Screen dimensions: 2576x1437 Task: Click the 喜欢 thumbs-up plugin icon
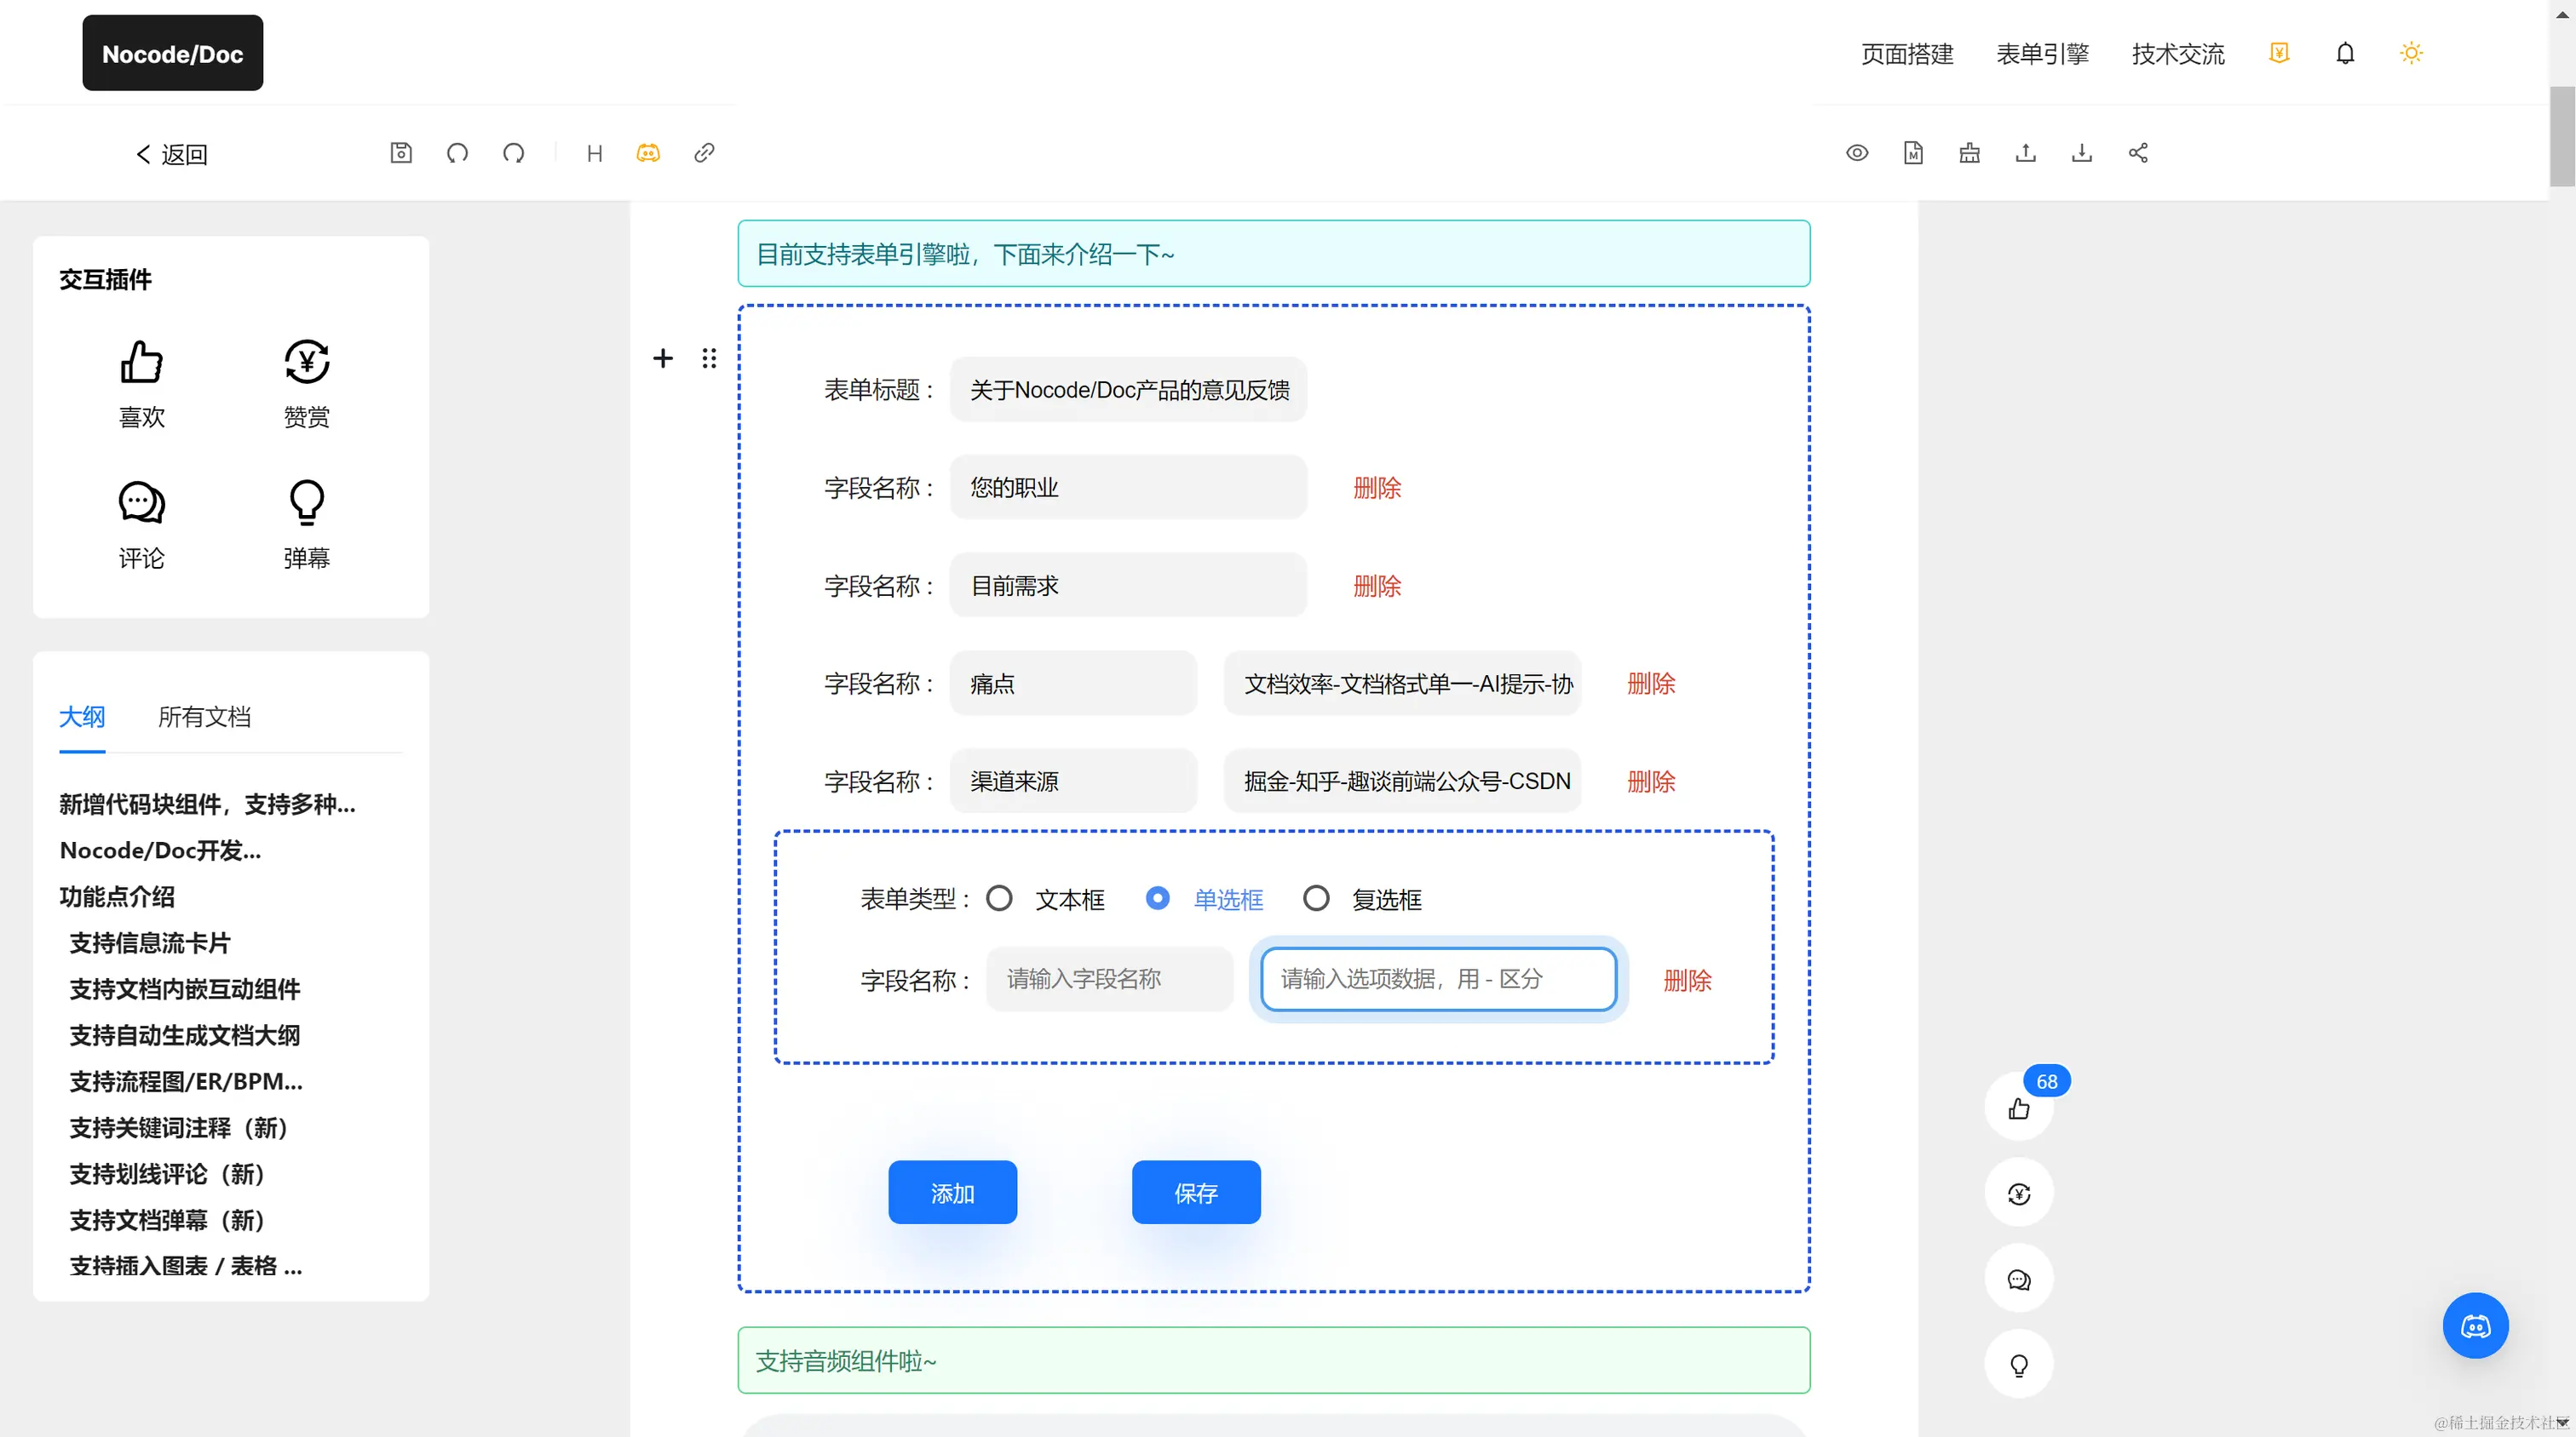coord(141,362)
